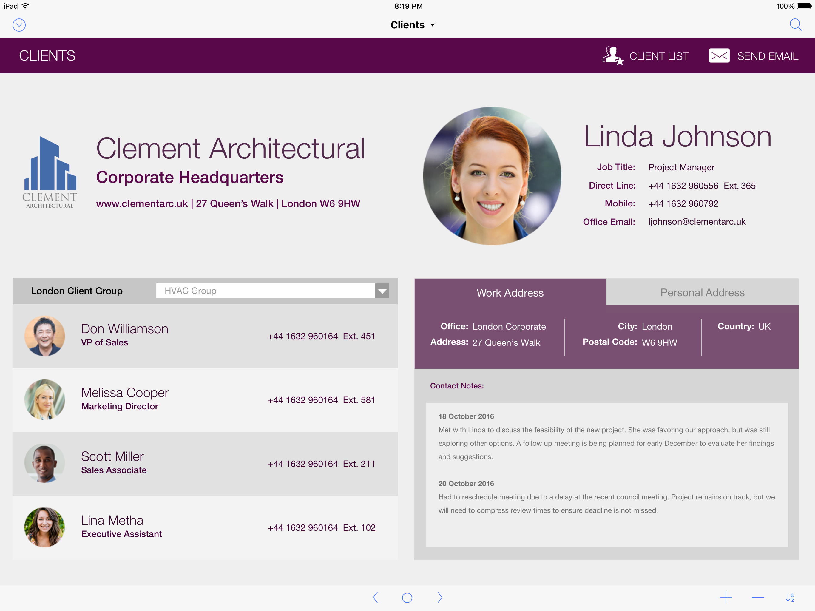This screenshot has width=815, height=611.
Task: Click inside the Contact Notes text area
Action: click(x=606, y=474)
